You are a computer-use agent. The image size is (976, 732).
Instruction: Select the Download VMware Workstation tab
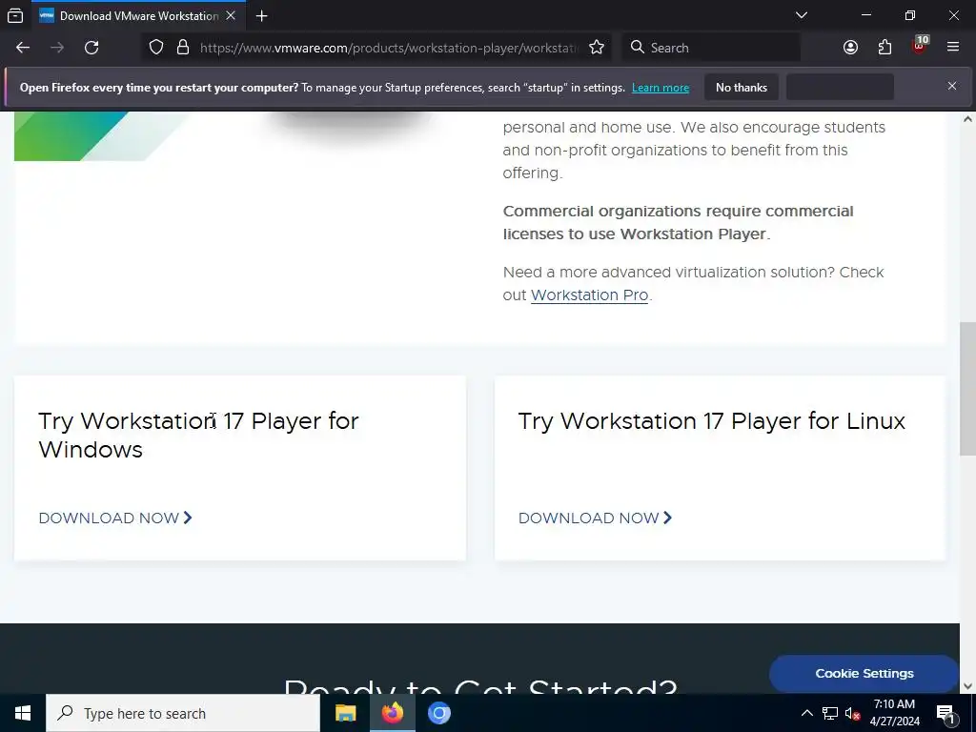coord(138,15)
